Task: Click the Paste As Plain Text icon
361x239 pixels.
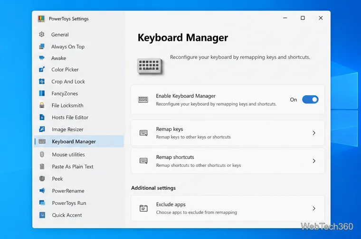Action: pos(42,166)
